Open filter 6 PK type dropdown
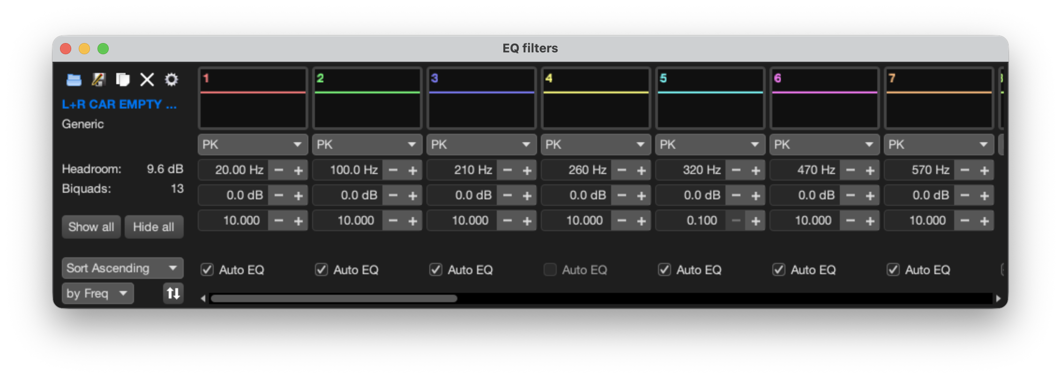The image size is (1061, 378). pos(824,145)
